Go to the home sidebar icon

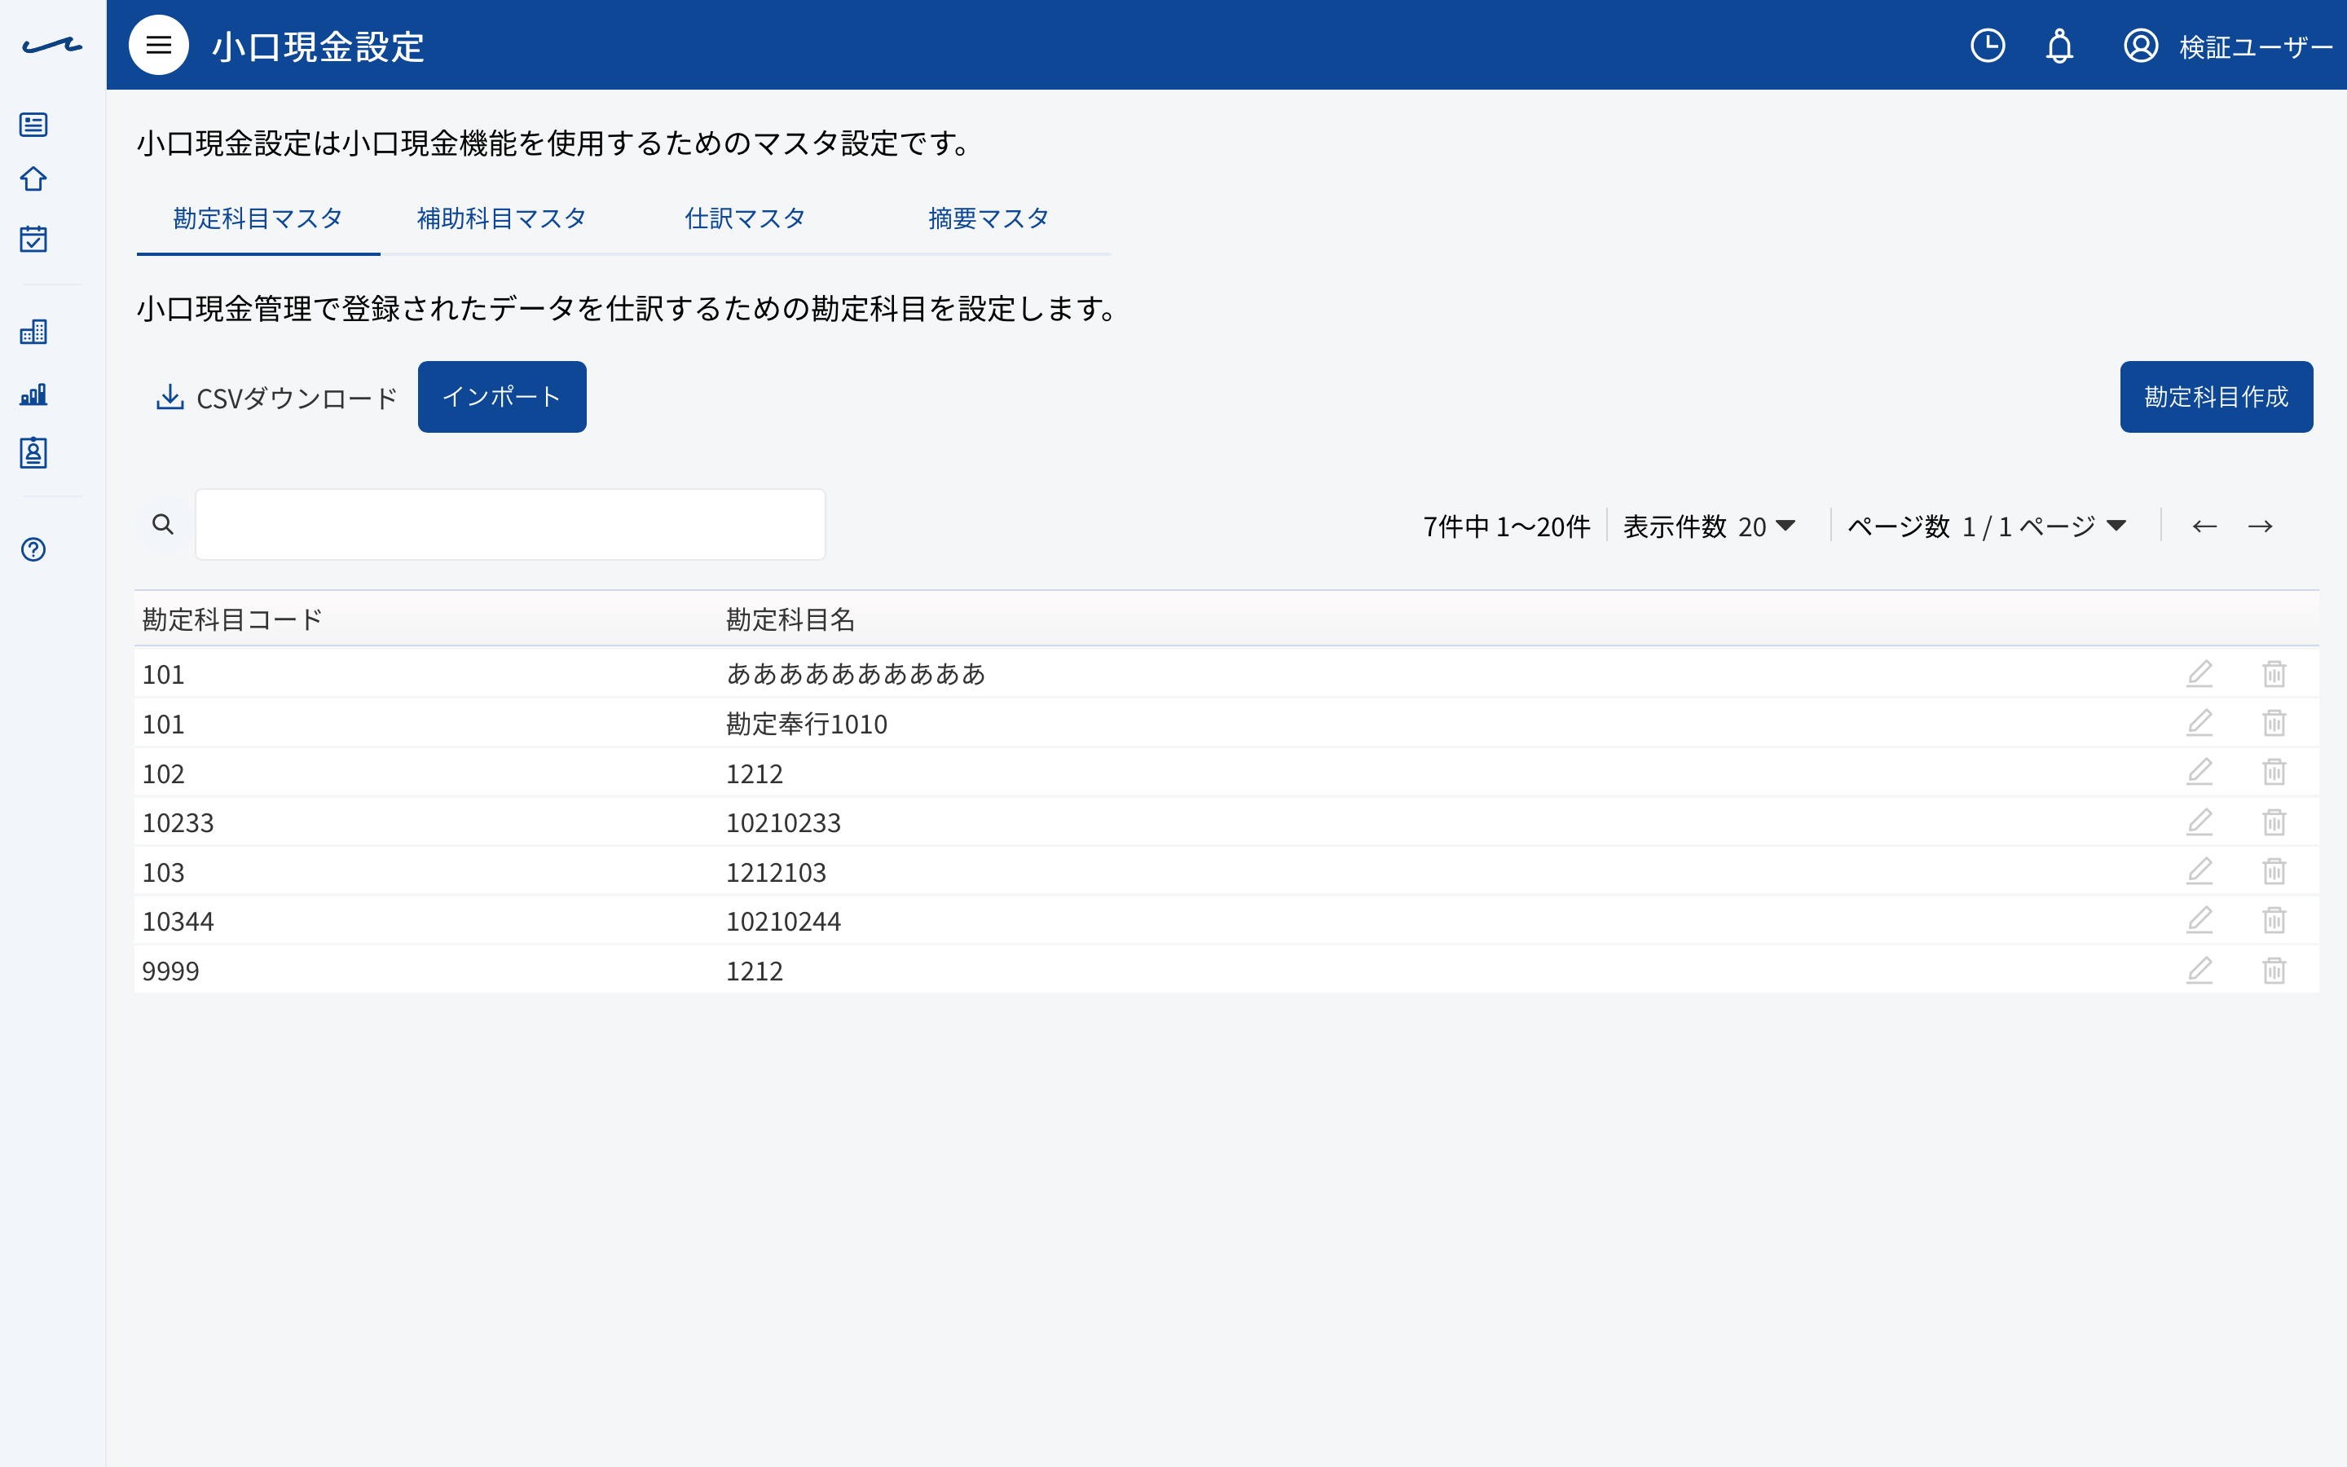pos(34,179)
